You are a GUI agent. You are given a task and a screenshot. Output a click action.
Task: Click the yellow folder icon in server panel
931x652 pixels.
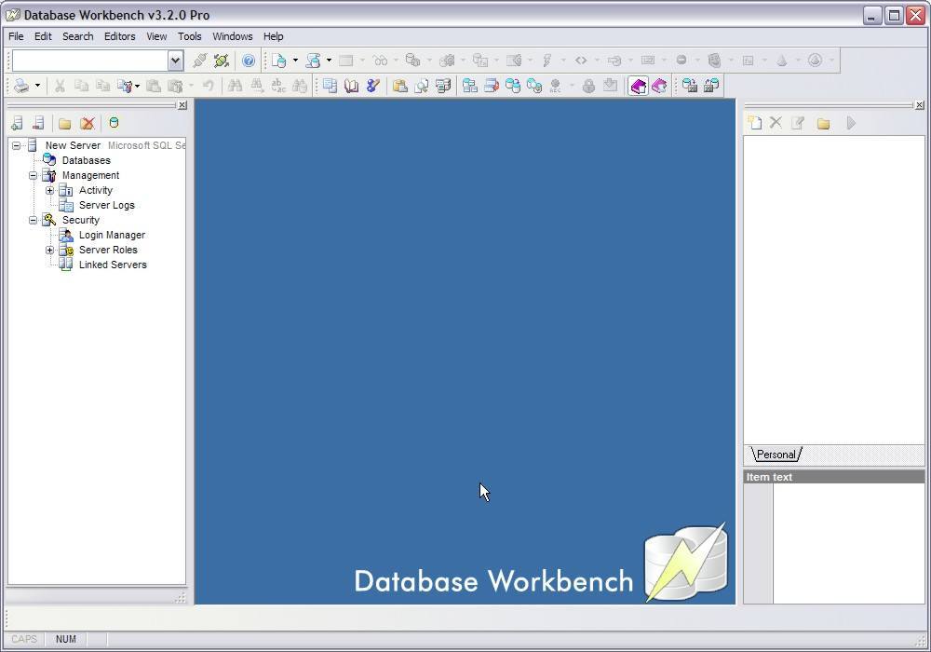click(65, 124)
